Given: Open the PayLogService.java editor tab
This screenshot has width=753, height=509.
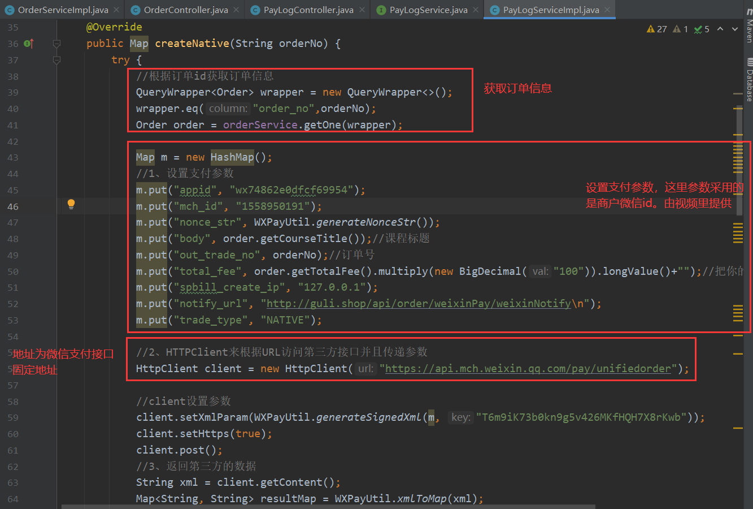Looking at the screenshot, I should tap(428, 10).
